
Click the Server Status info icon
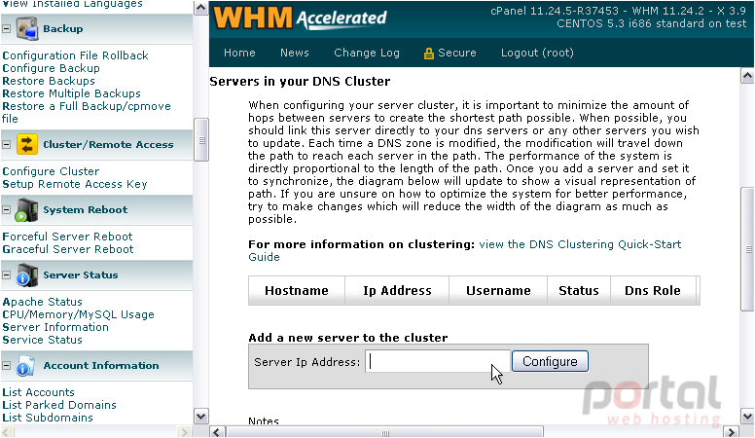point(26,275)
